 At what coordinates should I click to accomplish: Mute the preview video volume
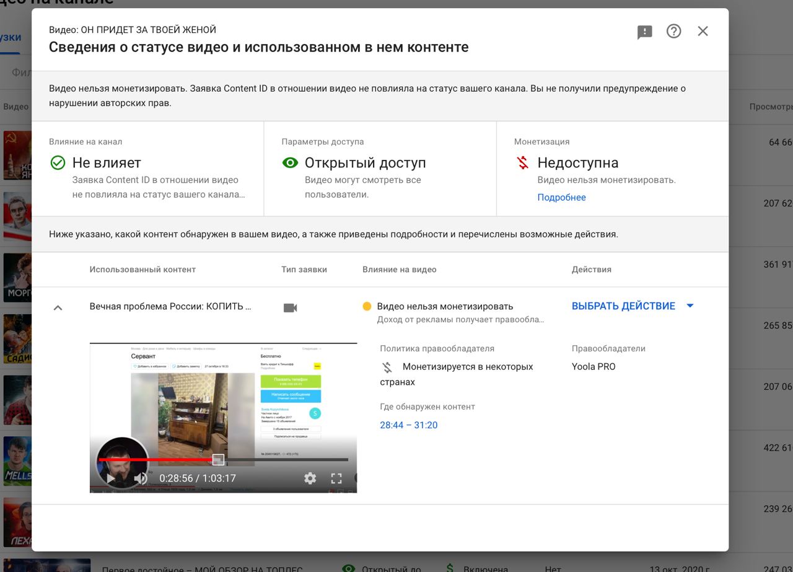pos(141,478)
